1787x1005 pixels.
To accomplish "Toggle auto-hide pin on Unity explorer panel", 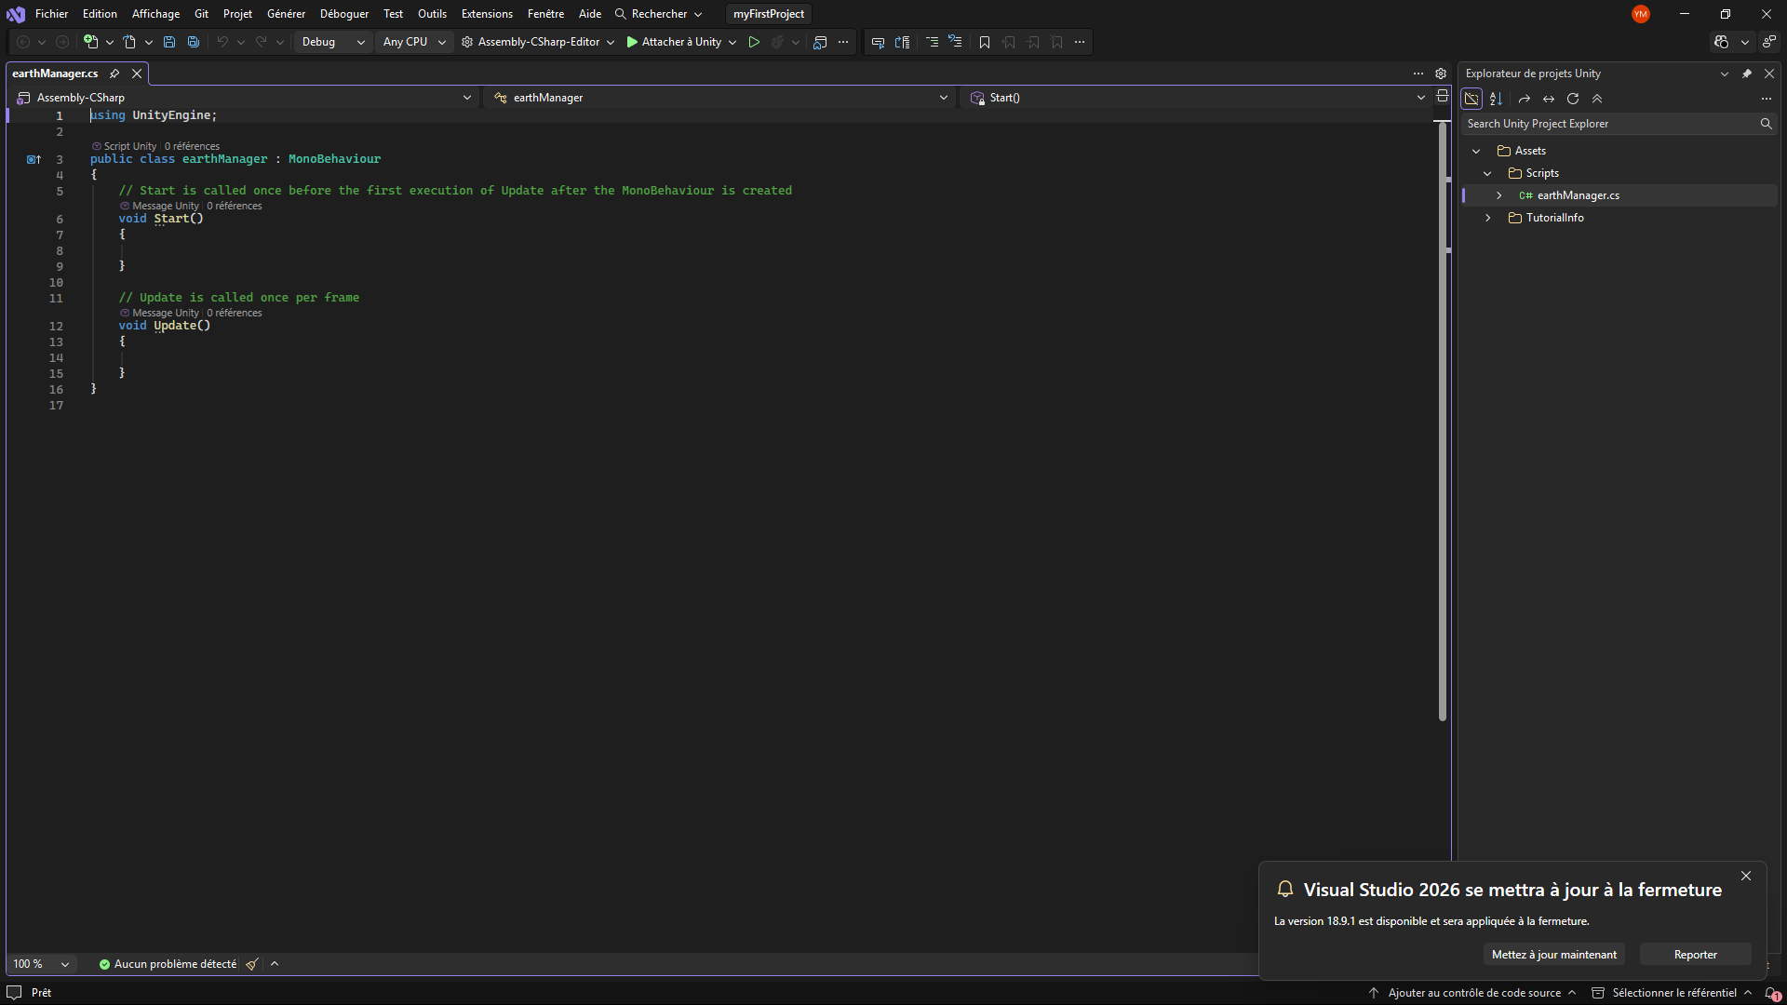I will click(1747, 74).
